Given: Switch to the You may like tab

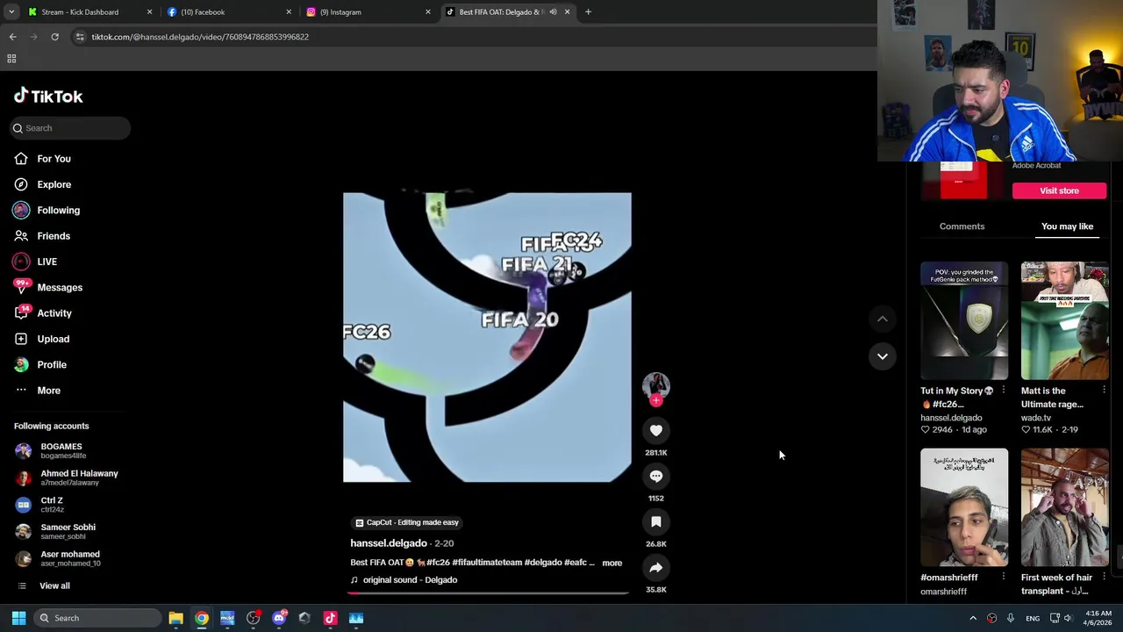Looking at the screenshot, I should pyautogui.click(x=1067, y=226).
